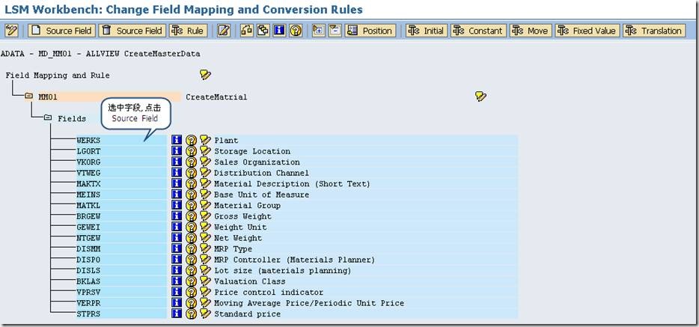The image size is (699, 327).
Task: Select the VTWEG field row
Action: pyautogui.click(x=121, y=173)
